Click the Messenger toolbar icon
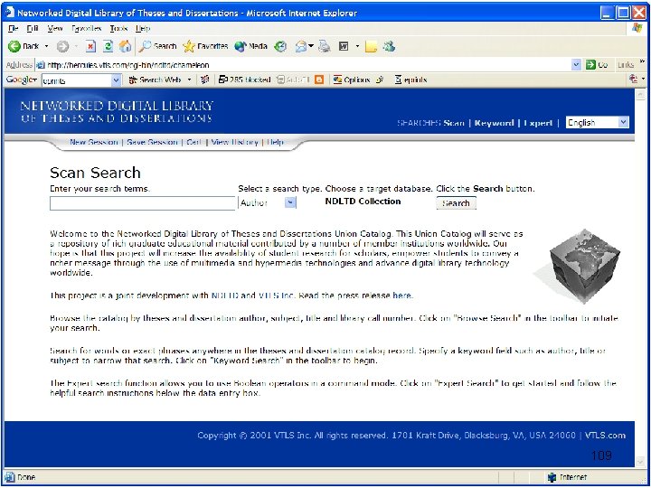 (x=389, y=46)
